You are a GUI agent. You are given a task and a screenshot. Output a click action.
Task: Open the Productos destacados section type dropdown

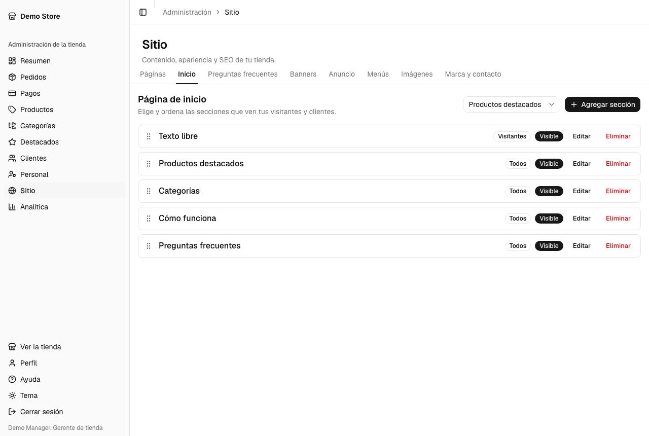pyautogui.click(x=512, y=104)
